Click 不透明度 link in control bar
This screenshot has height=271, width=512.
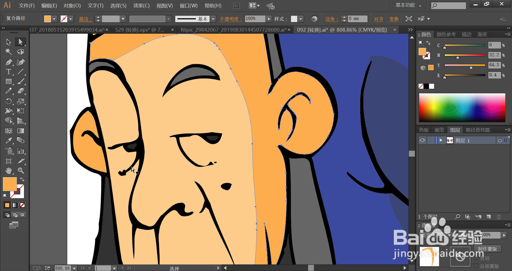point(231,19)
